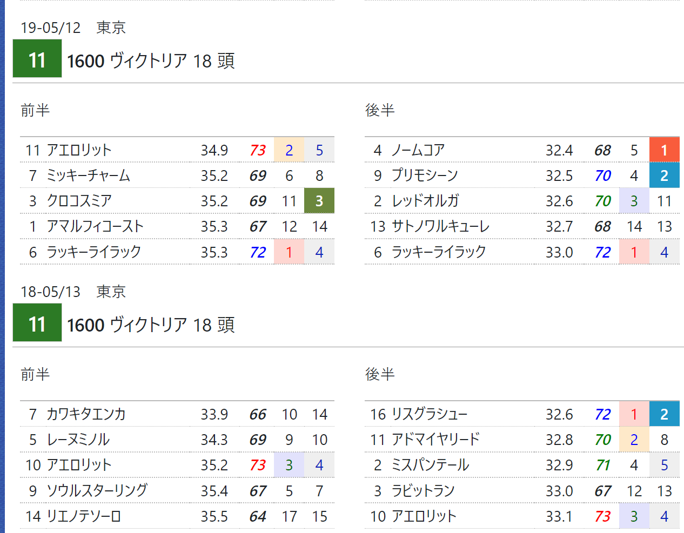Open the カワキタエンカ entry
The height and width of the screenshot is (533, 684).
(x=86, y=414)
